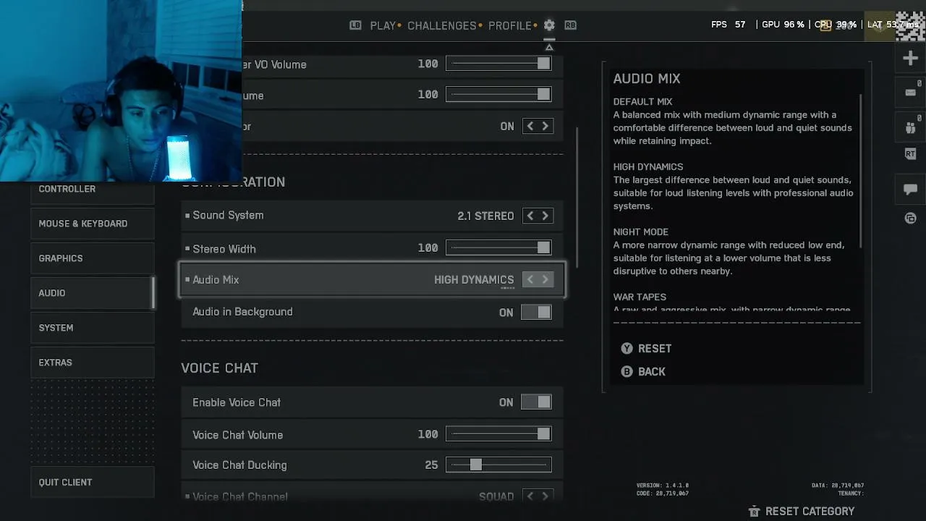
Task: Open the chat bubble icon in right sidebar
Action: [910, 190]
